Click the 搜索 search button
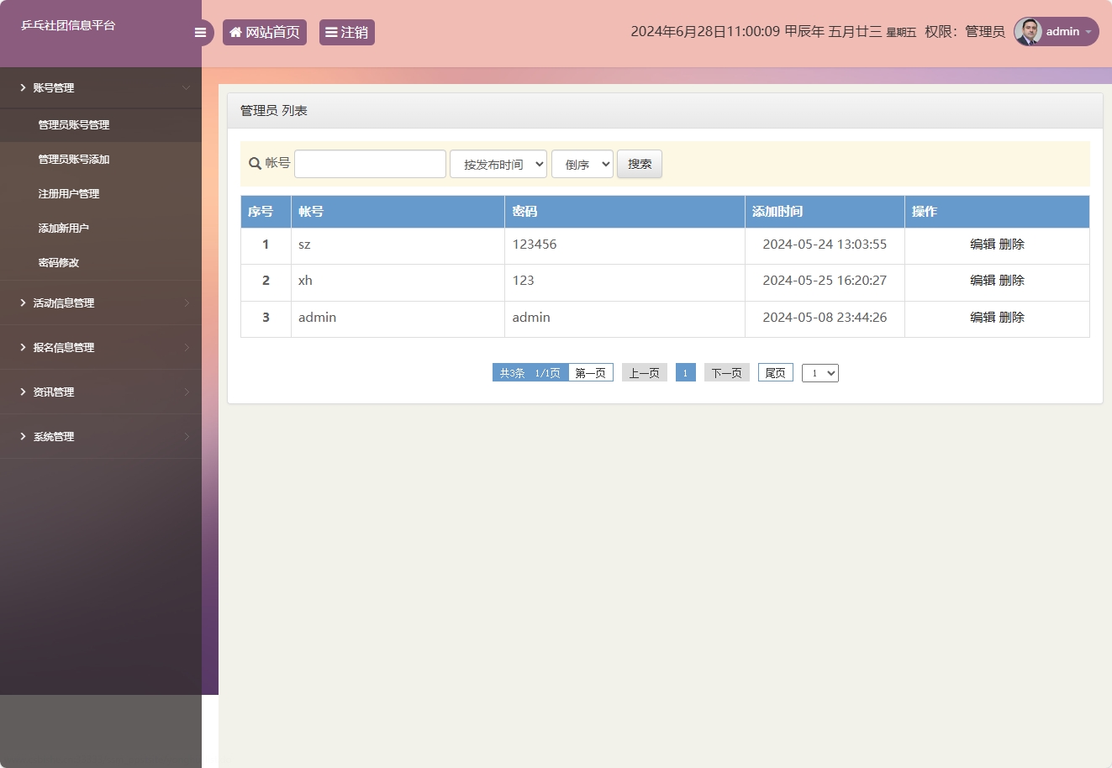Screen dimensions: 1112x768 [639, 164]
